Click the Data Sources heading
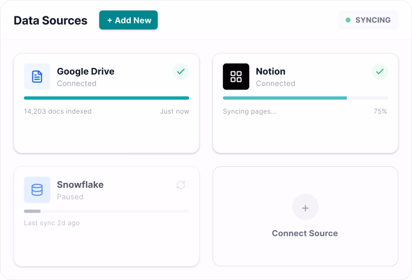 51,20
